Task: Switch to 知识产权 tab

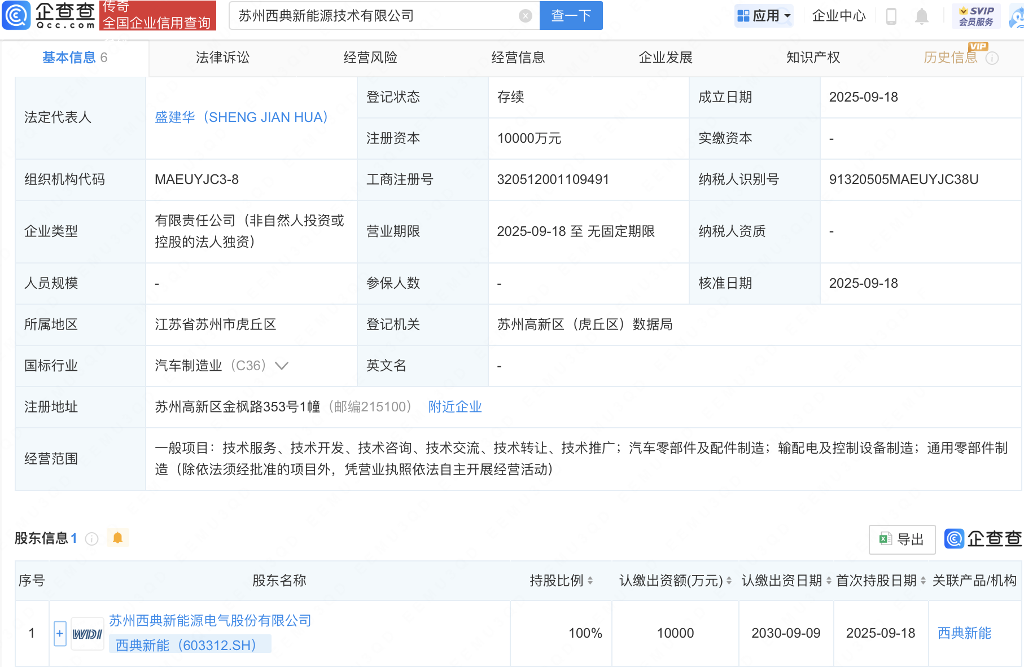Action: pyautogui.click(x=813, y=58)
